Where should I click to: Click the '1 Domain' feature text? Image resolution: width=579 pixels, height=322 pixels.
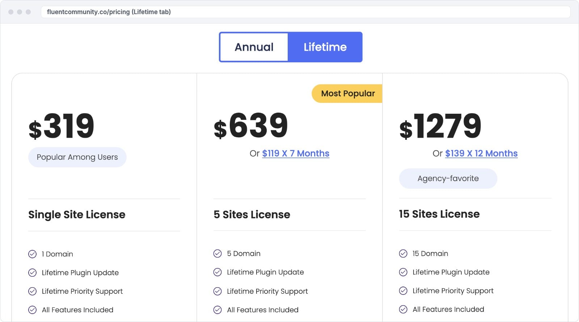(58, 254)
